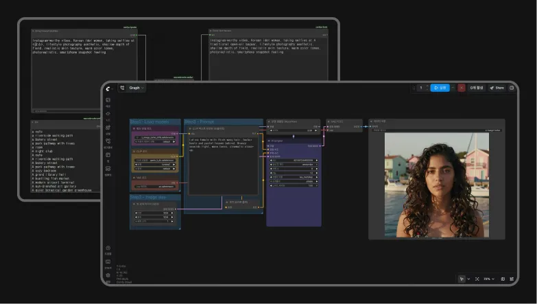Toggle the minimap icon at bottom right

click(x=503, y=279)
